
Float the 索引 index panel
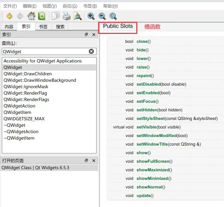click(x=86, y=35)
